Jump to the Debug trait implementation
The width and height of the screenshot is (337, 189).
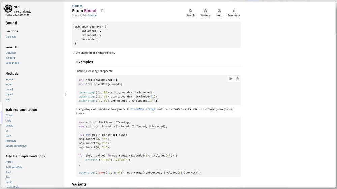[x=9, y=126]
